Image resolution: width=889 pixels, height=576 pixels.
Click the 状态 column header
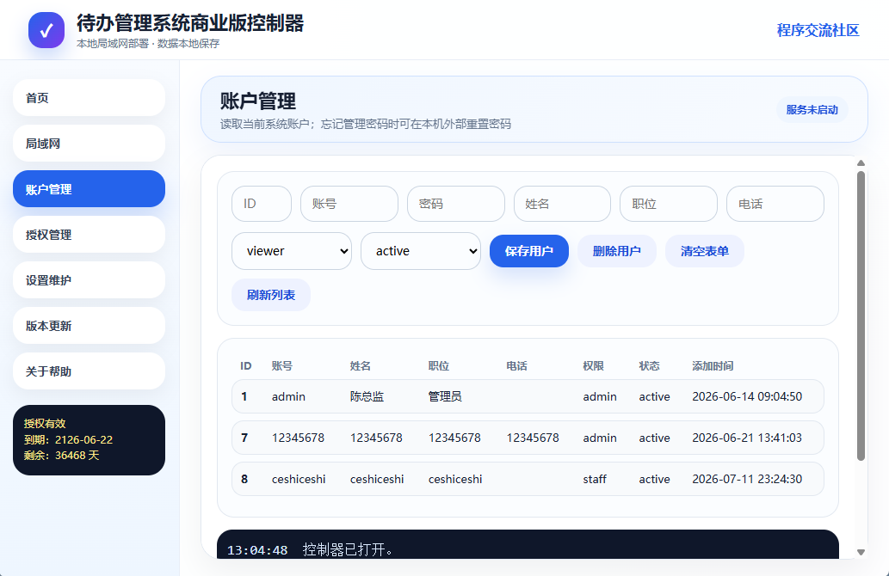[x=649, y=366]
